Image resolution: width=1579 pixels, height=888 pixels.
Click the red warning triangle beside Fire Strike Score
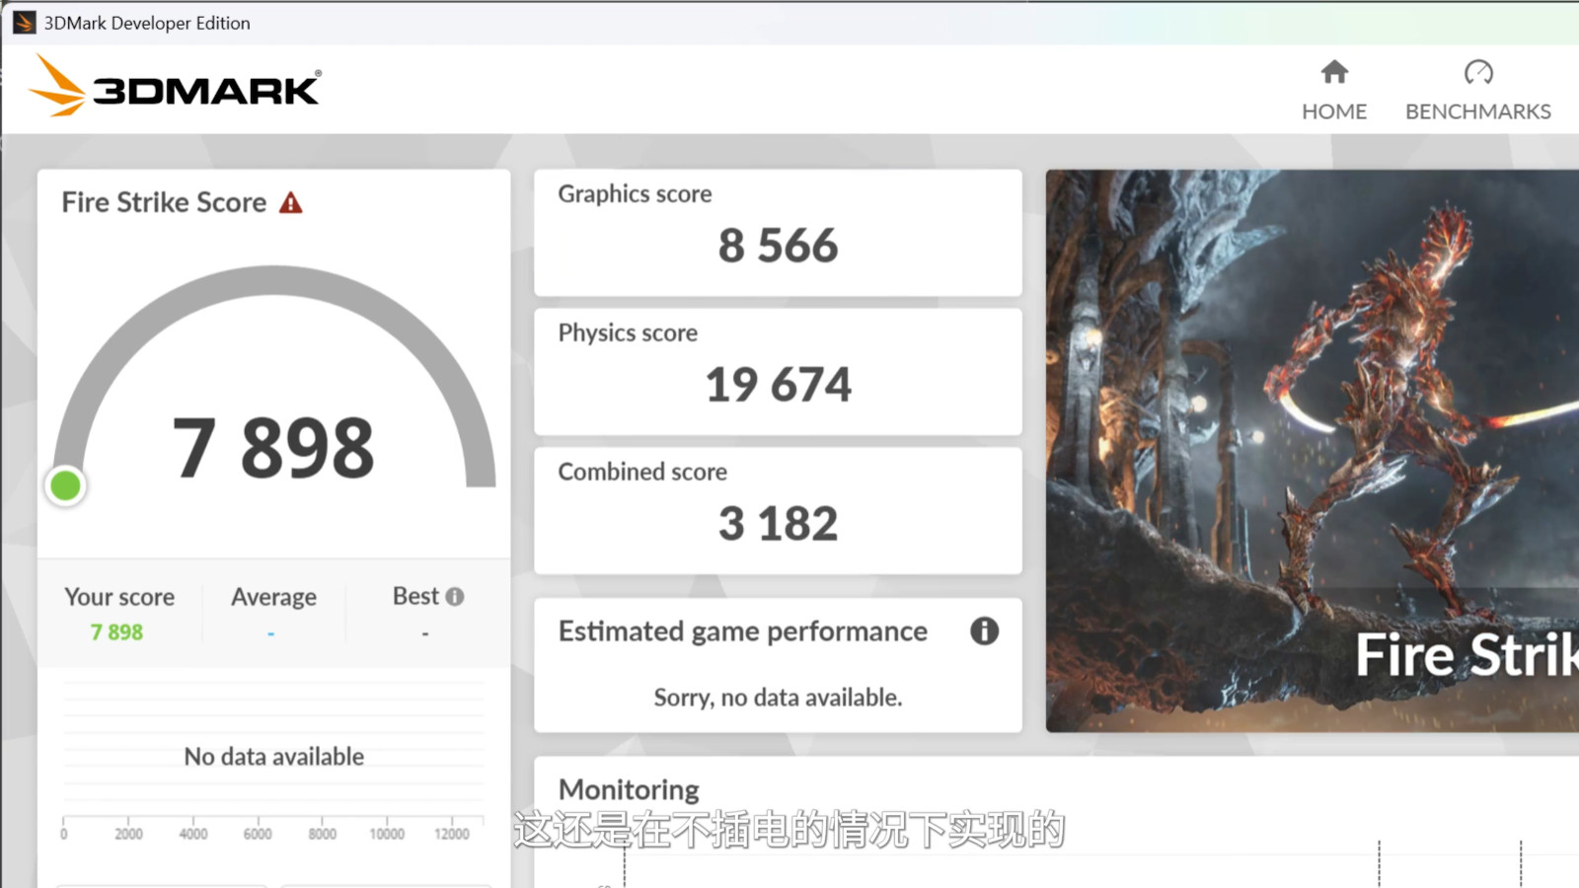290,203
